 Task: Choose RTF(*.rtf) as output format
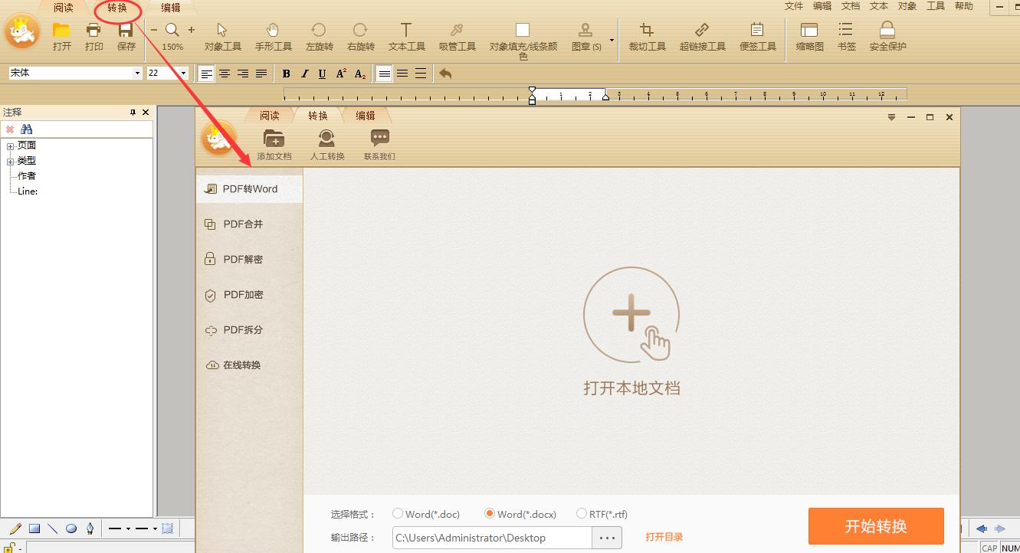[x=580, y=514]
